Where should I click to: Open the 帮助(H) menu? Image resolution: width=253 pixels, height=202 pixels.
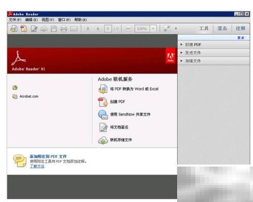click(x=80, y=20)
